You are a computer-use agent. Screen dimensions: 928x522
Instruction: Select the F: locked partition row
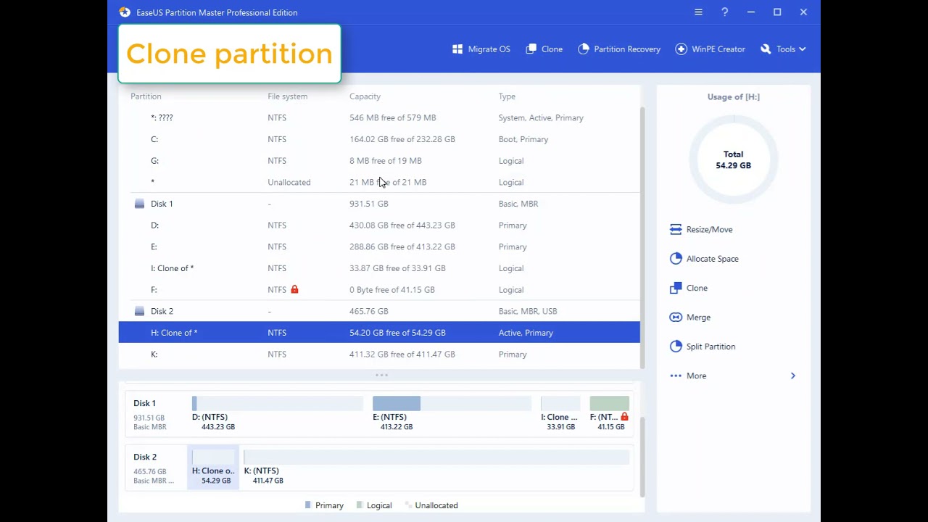click(x=379, y=289)
